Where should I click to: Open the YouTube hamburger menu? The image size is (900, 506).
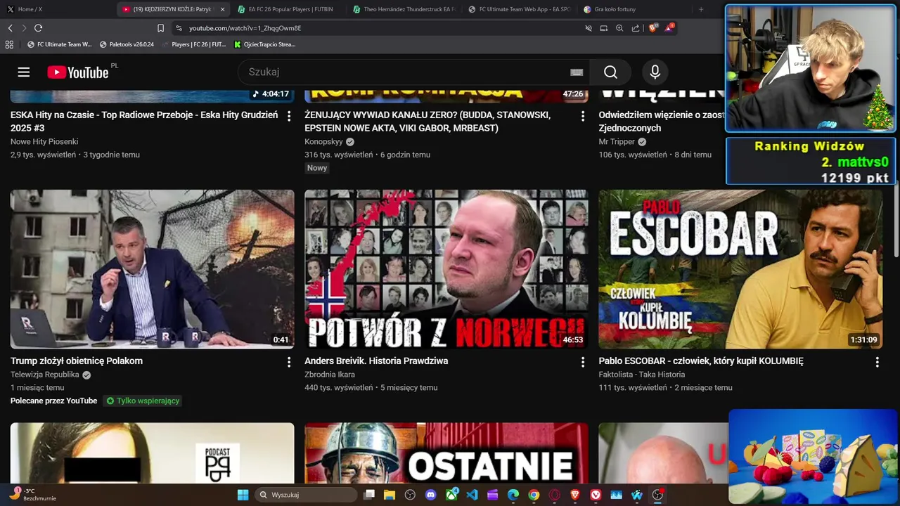pos(24,72)
